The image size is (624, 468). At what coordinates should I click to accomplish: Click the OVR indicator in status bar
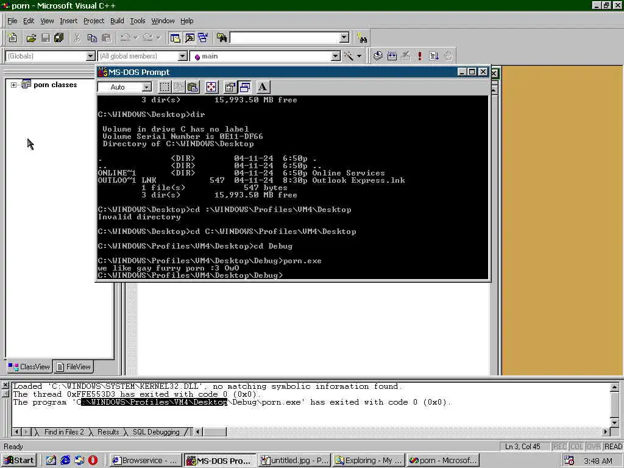tap(594, 447)
